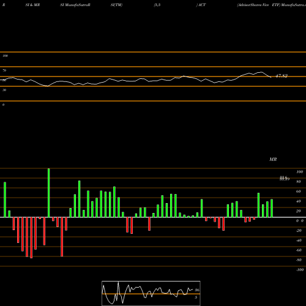Image resolution: width=306 pixels, height=306 pixels.
Task: Click the RSI value 47.82
Action: click(282, 76)
